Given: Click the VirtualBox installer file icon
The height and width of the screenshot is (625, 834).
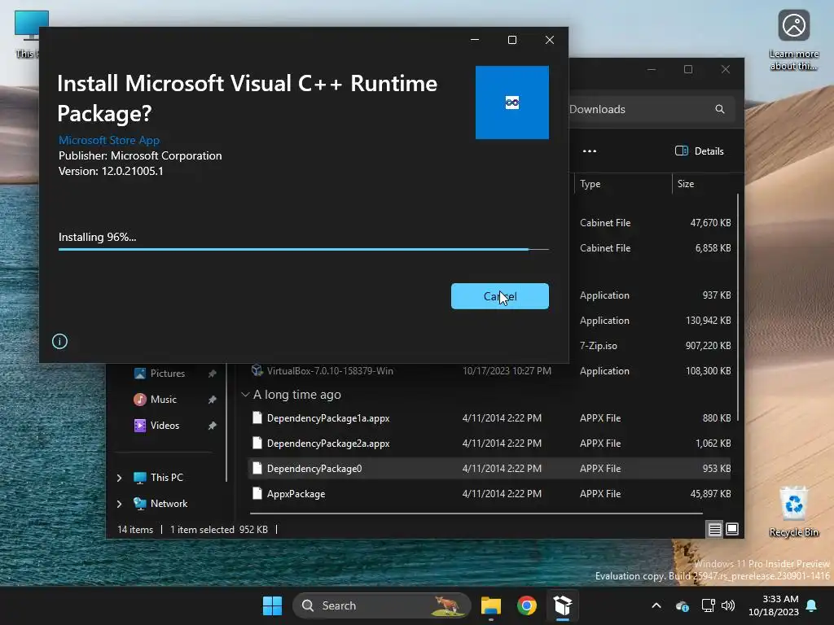Looking at the screenshot, I should (257, 370).
